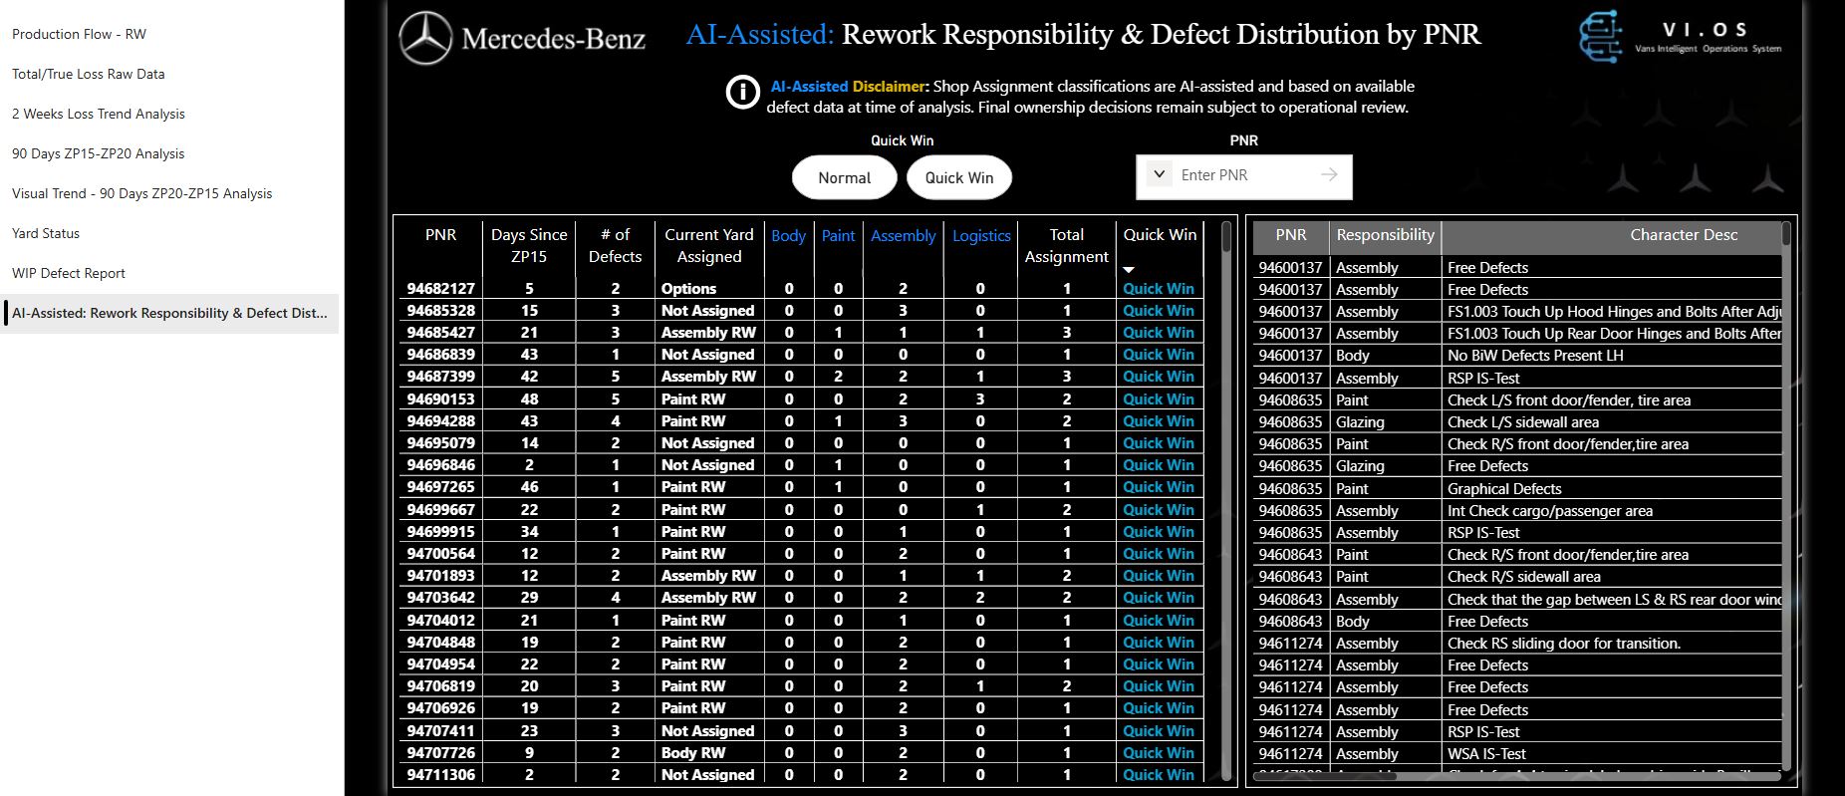This screenshot has height=796, width=1845.
Task: Click the Quick Win column sort arrow
Action: tap(1129, 270)
